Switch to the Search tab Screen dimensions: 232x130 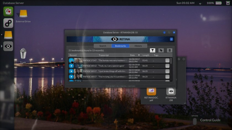point(102,46)
